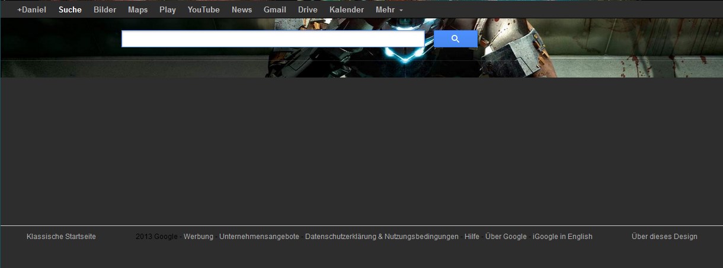Open the +Daniel profile link
This screenshot has width=723, height=268.
[31, 9]
